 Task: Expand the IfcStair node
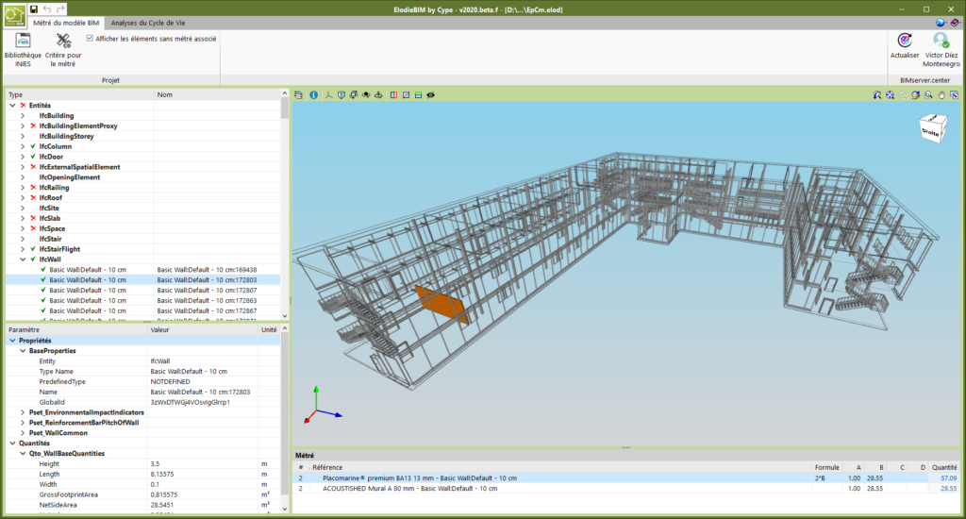coord(23,239)
